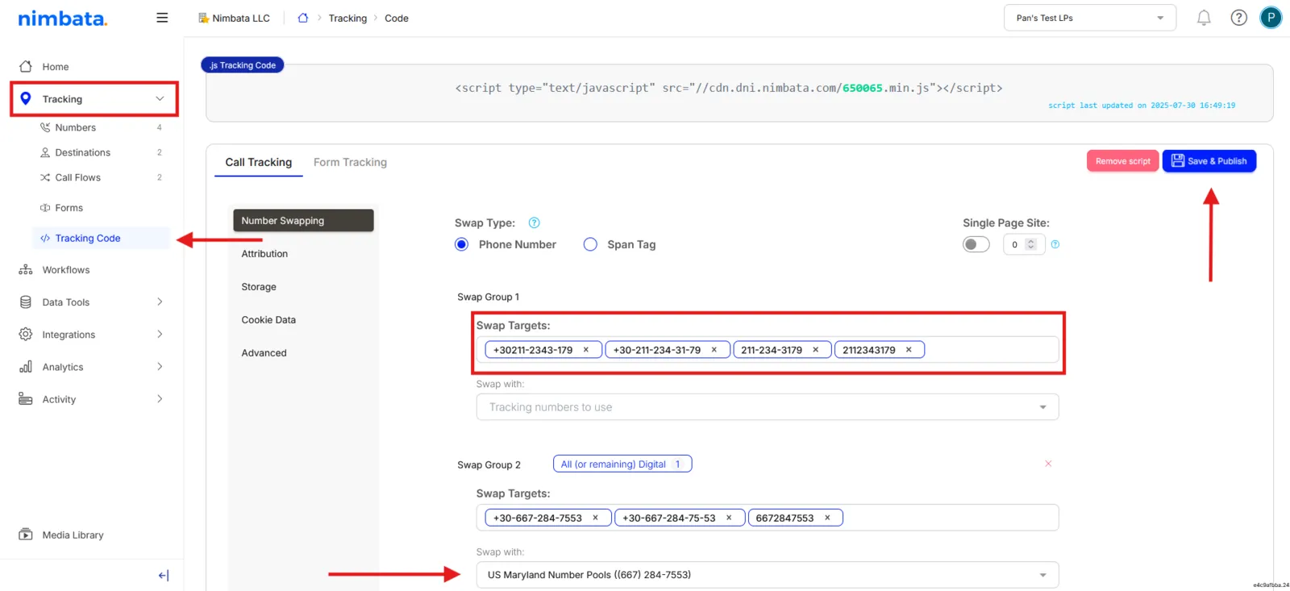Click the Remove script button
This screenshot has height=591, width=1290.
click(1122, 161)
